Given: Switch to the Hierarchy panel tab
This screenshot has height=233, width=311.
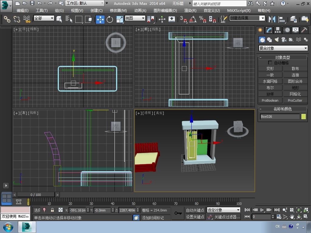Looking at the screenshot, I should coord(278,30).
